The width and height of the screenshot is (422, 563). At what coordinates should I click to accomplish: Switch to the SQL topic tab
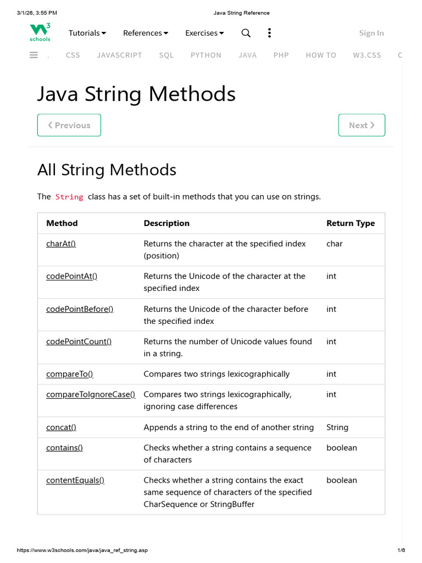point(166,55)
